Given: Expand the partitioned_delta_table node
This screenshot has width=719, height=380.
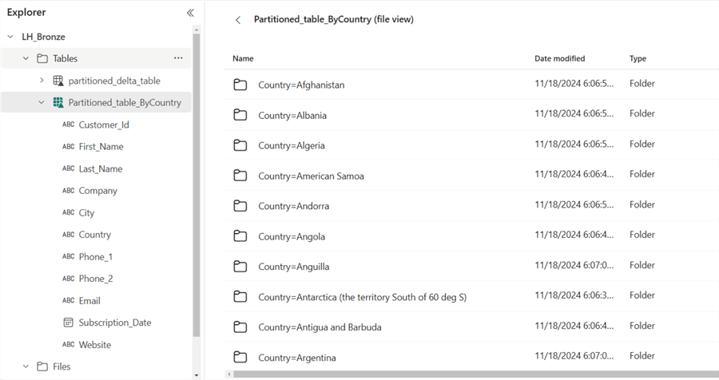Looking at the screenshot, I should (x=42, y=81).
